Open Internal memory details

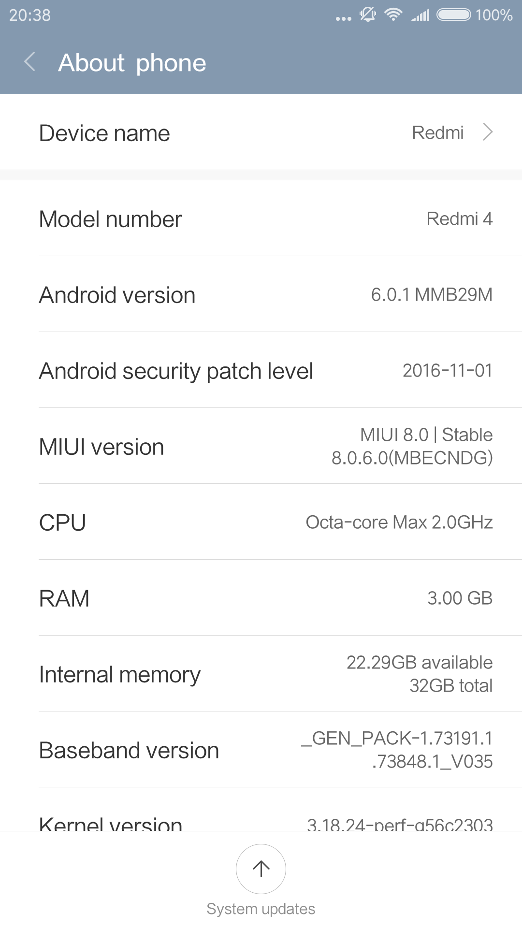pyautogui.click(x=261, y=674)
